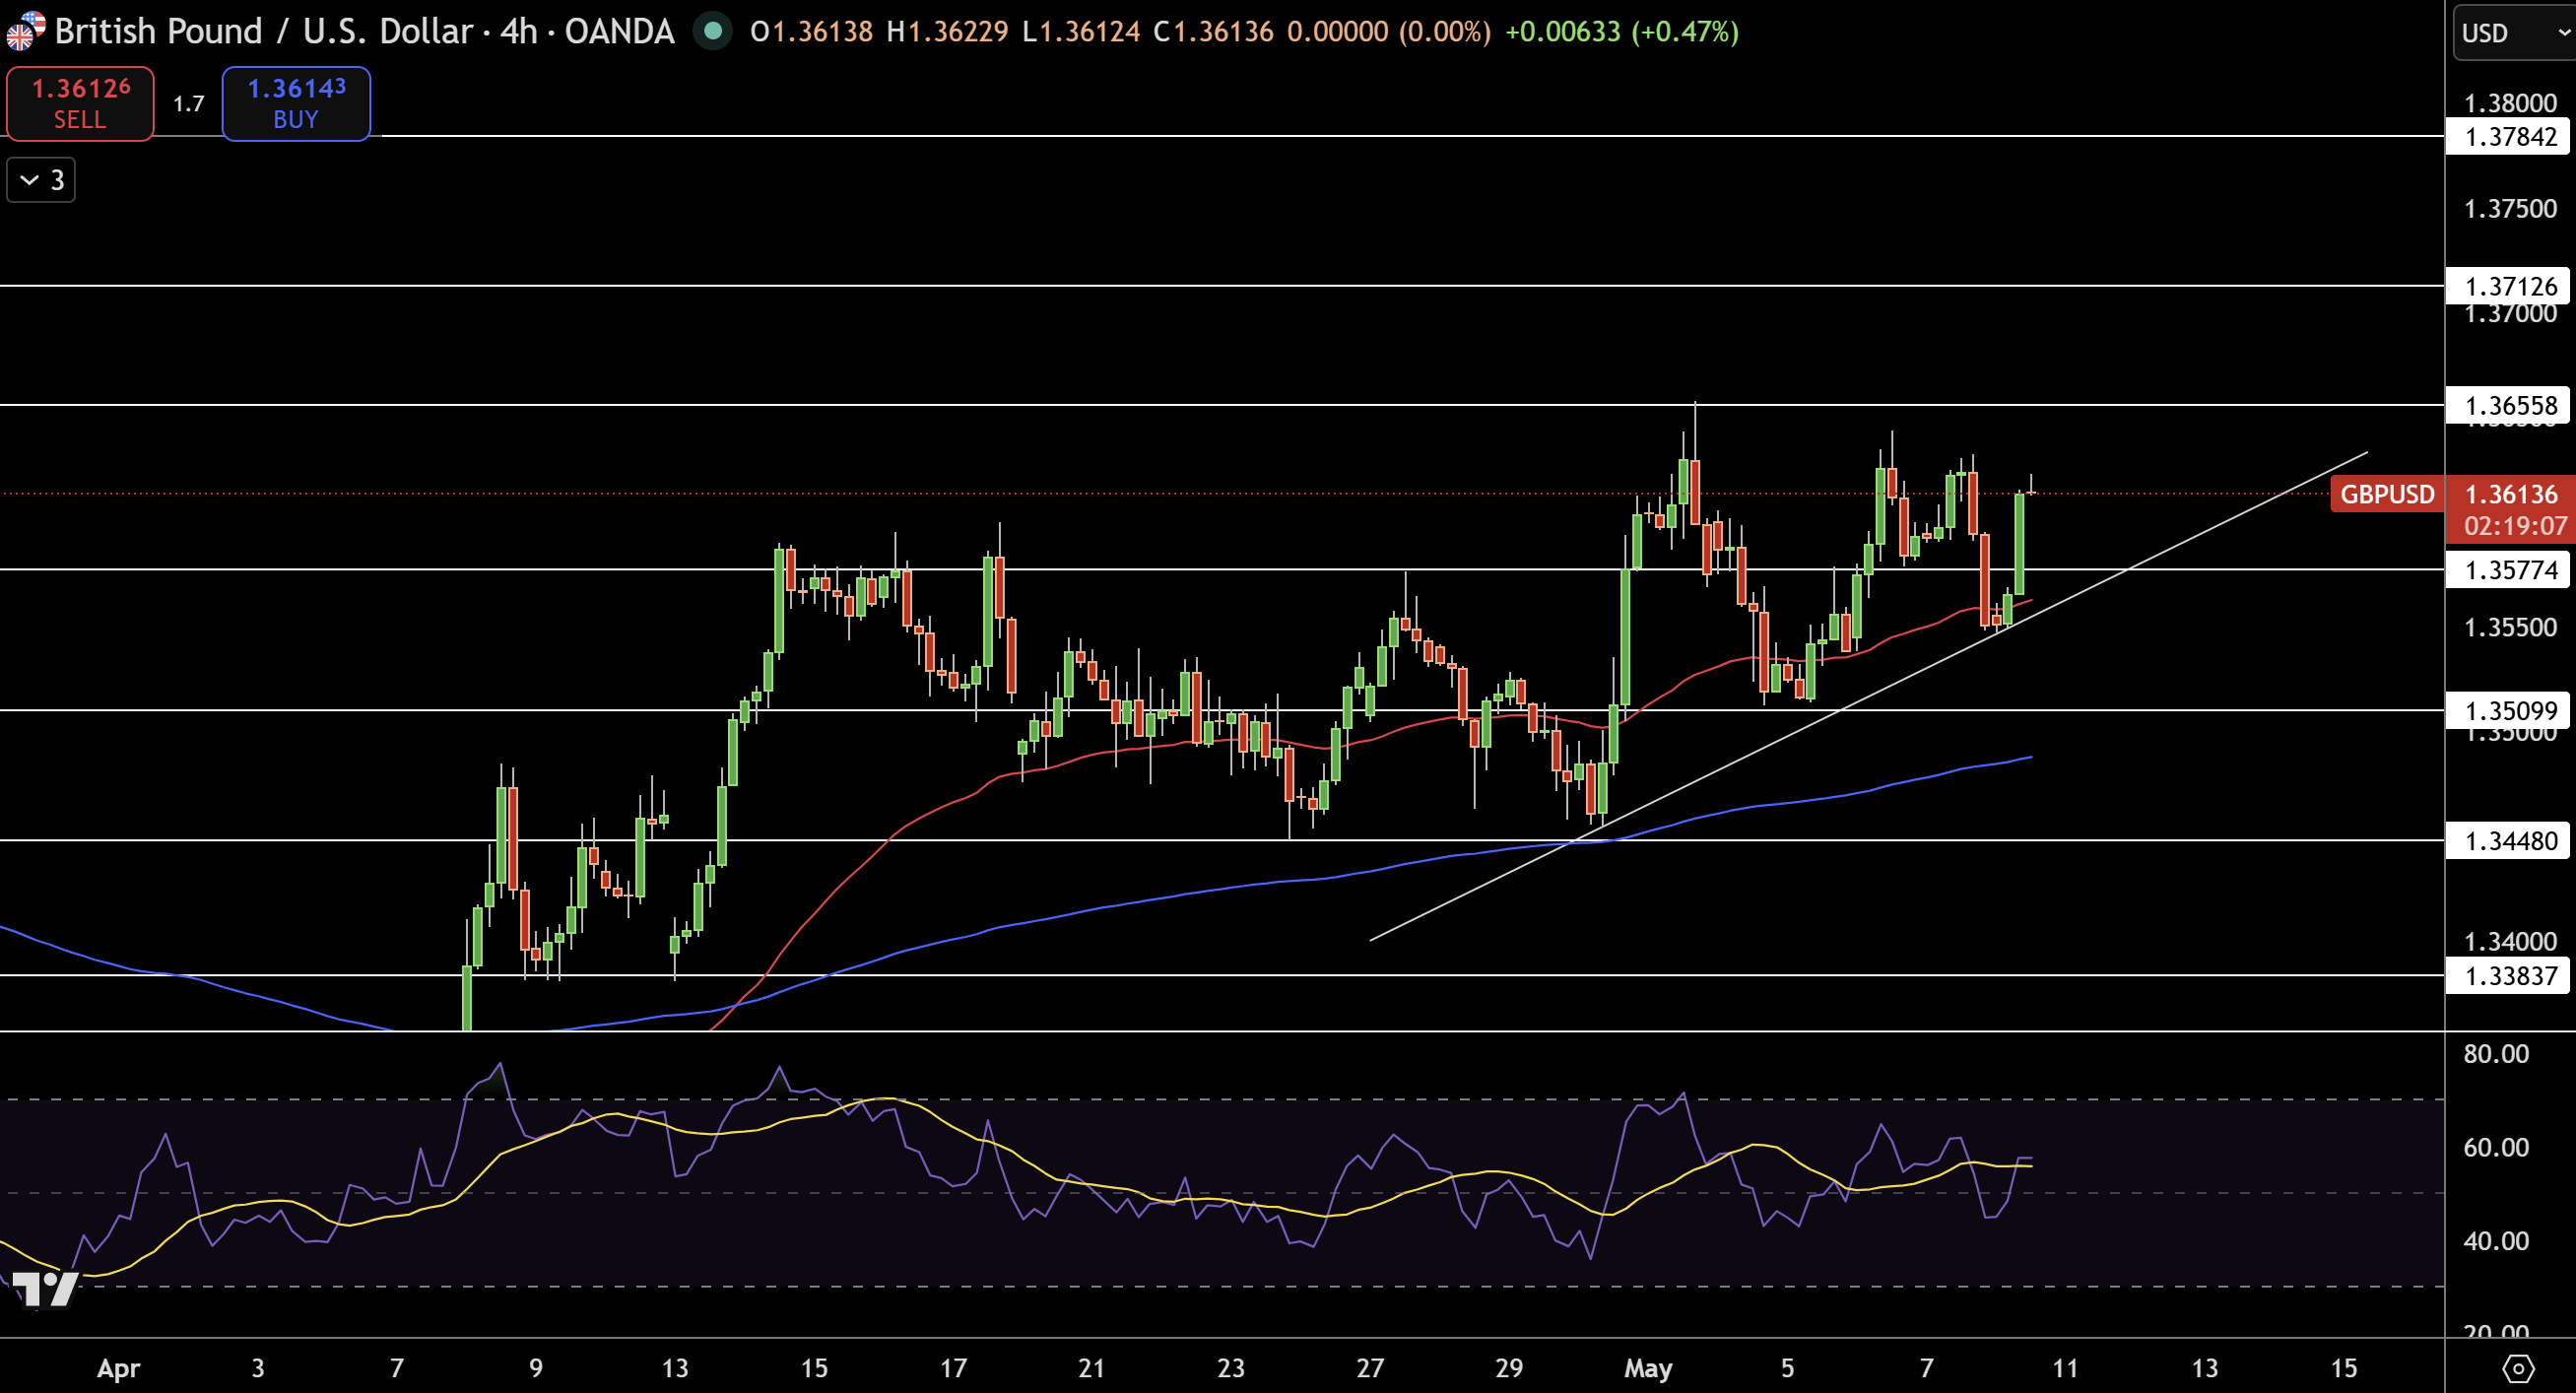Select the 1.36558 horizontal line price label
This screenshot has width=2576, height=1393.
coord(2508,405)
